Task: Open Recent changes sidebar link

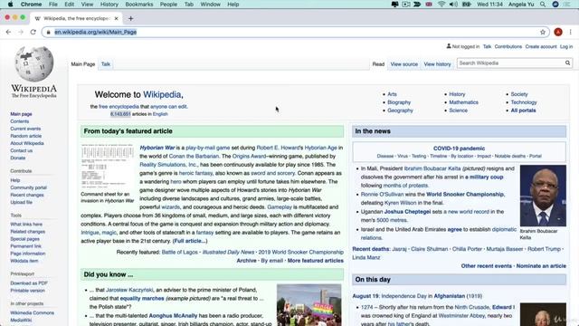Action: [27, 195]
